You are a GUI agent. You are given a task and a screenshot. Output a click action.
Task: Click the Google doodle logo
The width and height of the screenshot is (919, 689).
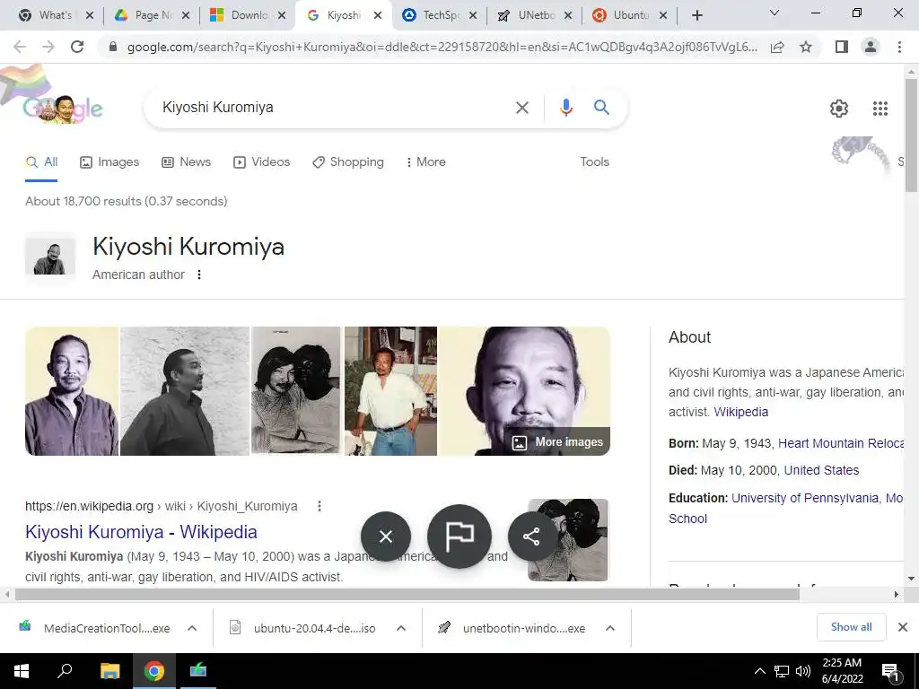(62, 109)
